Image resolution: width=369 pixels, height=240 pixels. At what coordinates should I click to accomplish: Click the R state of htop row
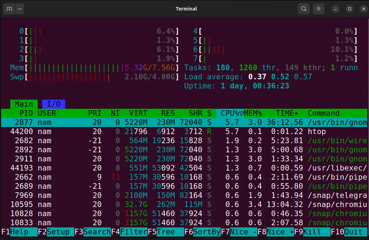tap(209, 132)
